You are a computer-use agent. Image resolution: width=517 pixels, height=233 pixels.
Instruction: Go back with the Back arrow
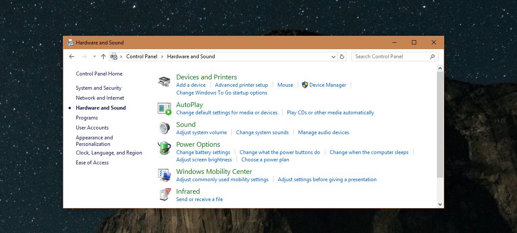(x=72, y=57)
